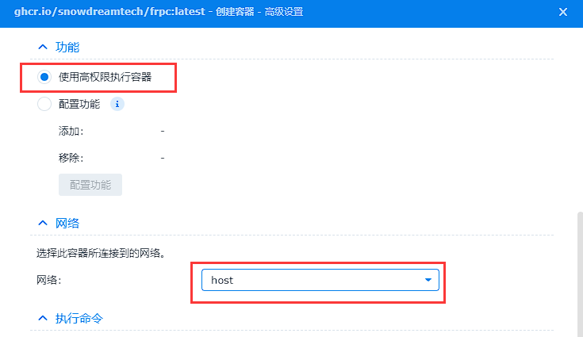Viewport: 583px width, 337px height.
Task: Click the info icon beside 配置功能
Action: [117, 104]
